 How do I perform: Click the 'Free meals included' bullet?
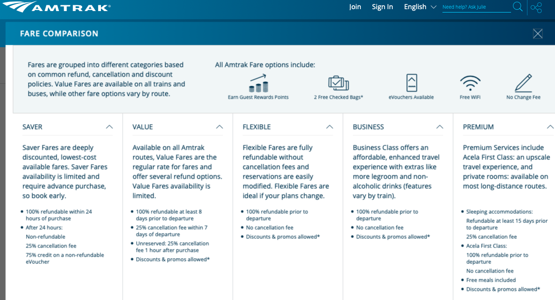click(491, 280)
